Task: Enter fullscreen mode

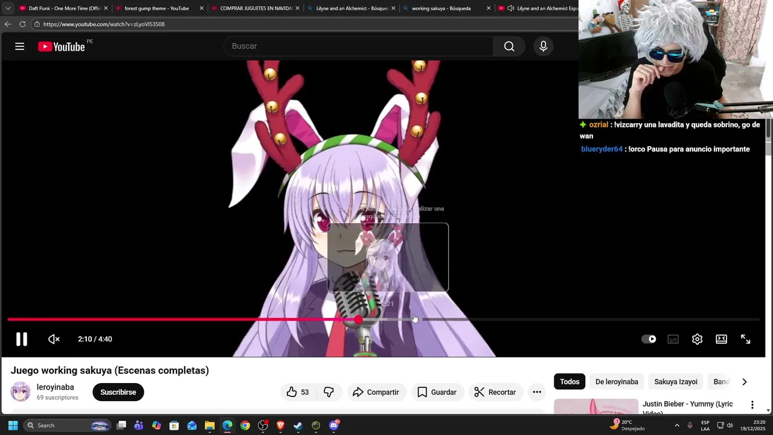Action: point(746,339)
